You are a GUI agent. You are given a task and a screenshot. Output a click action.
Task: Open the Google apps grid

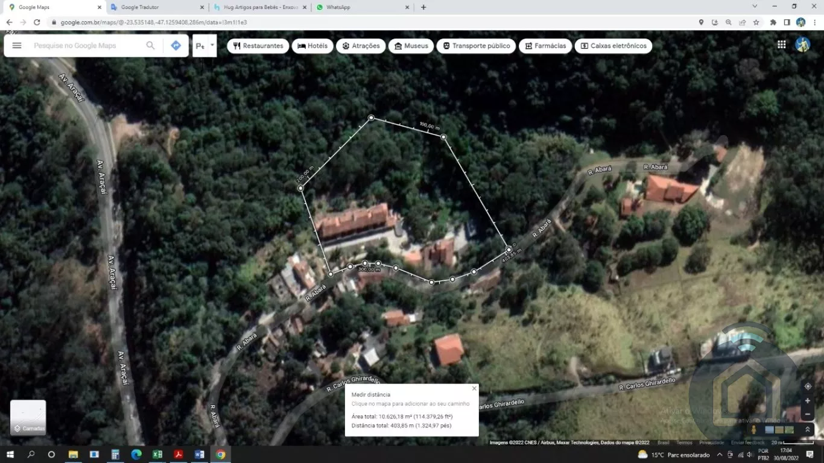click(x=781, y=45)
